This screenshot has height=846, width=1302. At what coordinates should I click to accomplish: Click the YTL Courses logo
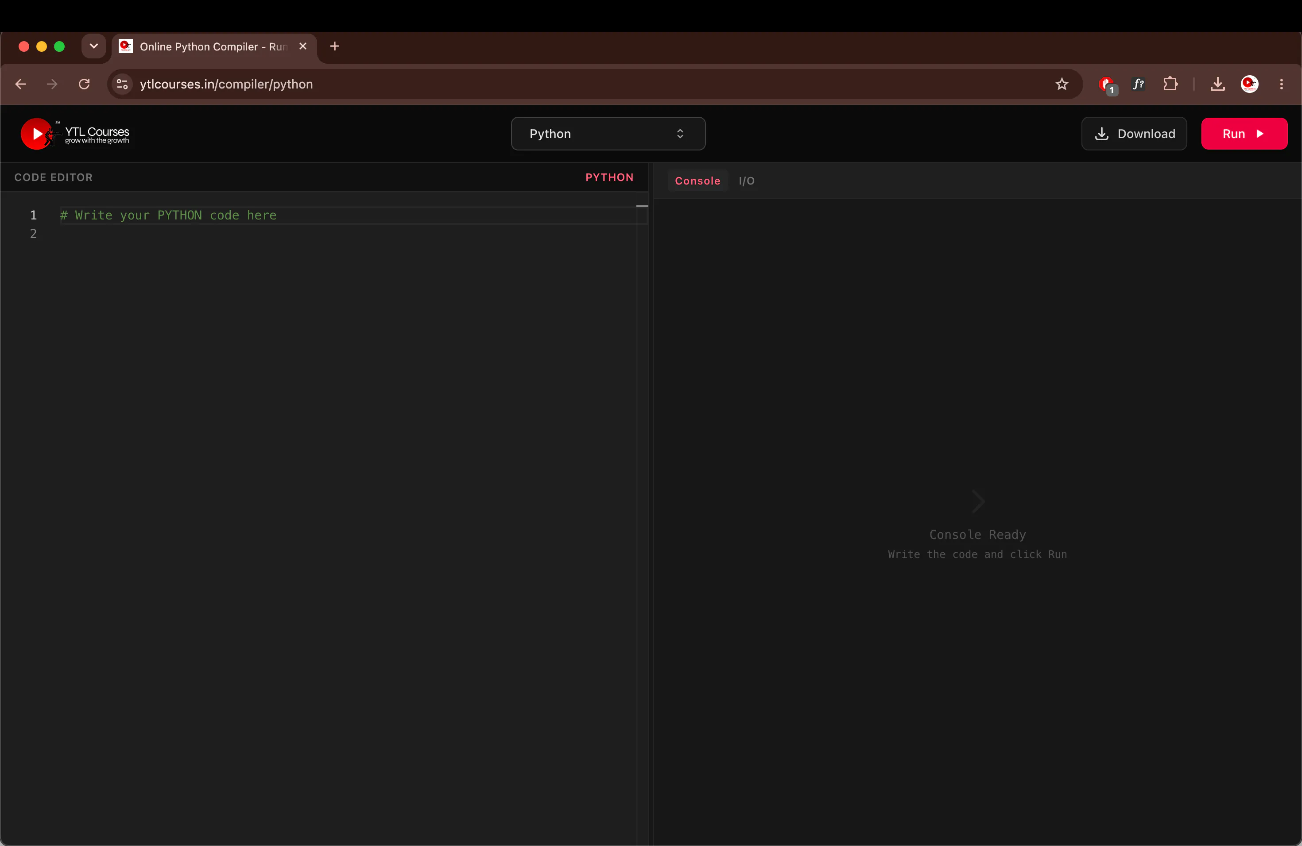pyautogui.click(x=75, y=134)
